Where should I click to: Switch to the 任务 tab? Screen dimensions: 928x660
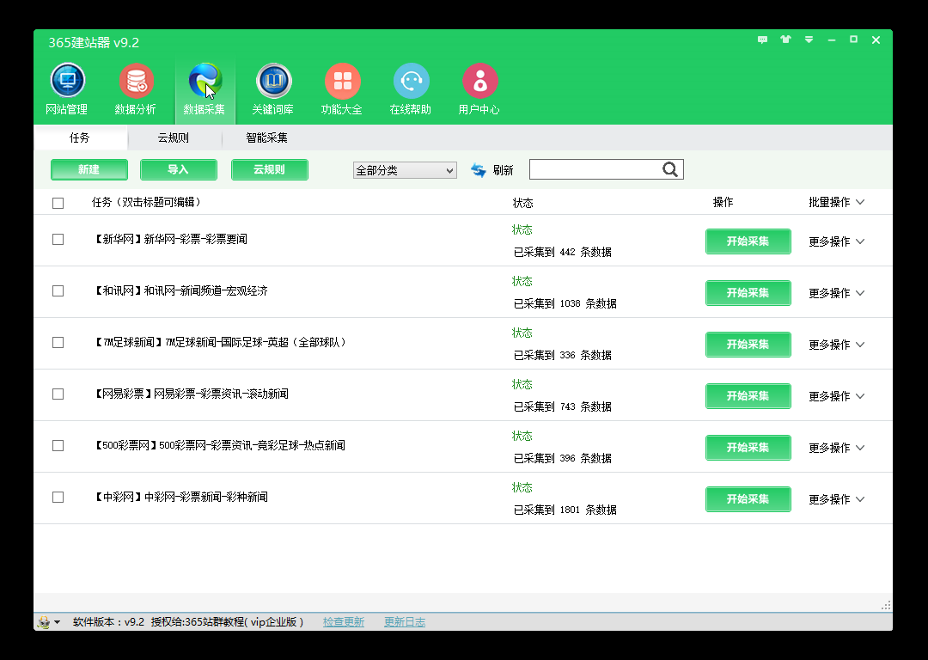[80, 137]
